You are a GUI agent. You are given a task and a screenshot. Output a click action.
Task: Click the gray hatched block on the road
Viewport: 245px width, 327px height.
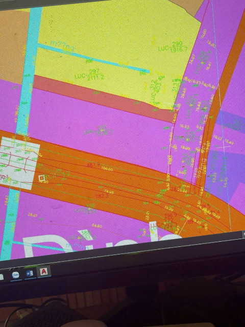pos(19,163)
